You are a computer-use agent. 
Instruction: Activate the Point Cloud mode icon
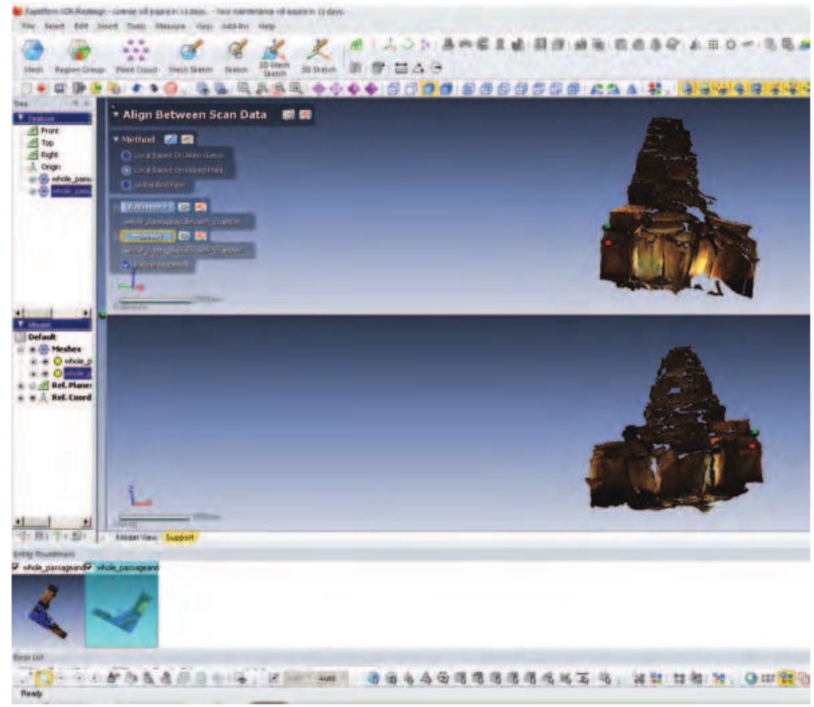(137, 52)
